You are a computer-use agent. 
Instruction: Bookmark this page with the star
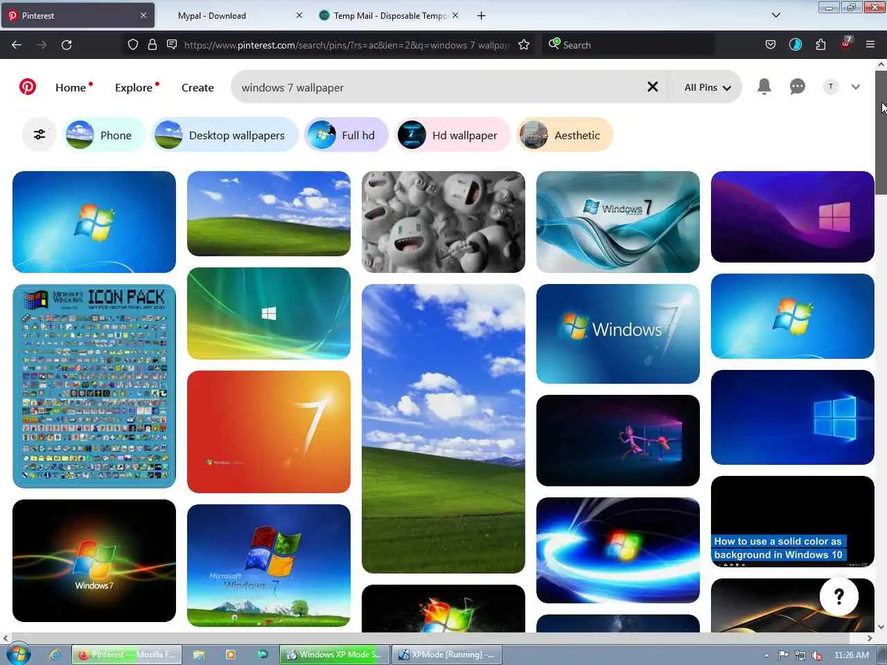pos(524,44)
